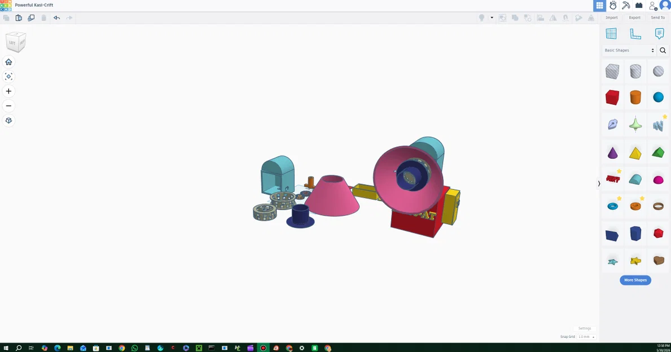Screen dimensions: 671x352
Task: Switch to 3D design grid view
Action: pyautogui.click(x=599, y=6)
